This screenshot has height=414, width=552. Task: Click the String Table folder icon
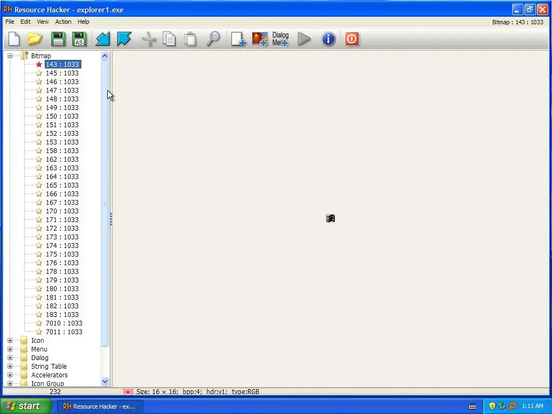point(24,366)
